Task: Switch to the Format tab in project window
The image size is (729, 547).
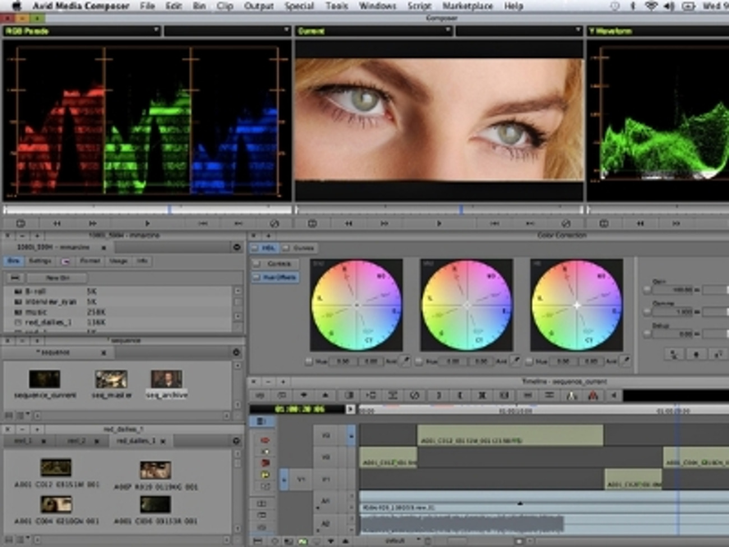Action: click(x=90, y=261)
